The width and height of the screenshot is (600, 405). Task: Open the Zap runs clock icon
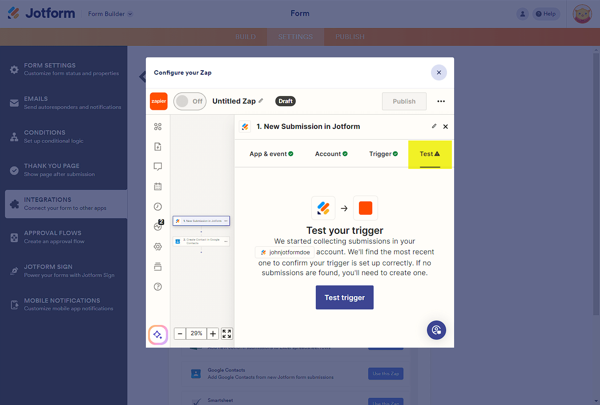157,207
